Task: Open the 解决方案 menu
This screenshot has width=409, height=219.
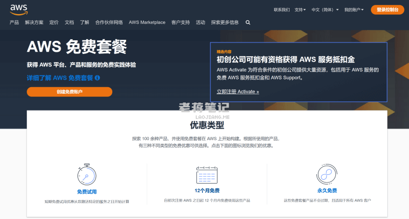Action: pyautogui.click(x=34, y=22)
